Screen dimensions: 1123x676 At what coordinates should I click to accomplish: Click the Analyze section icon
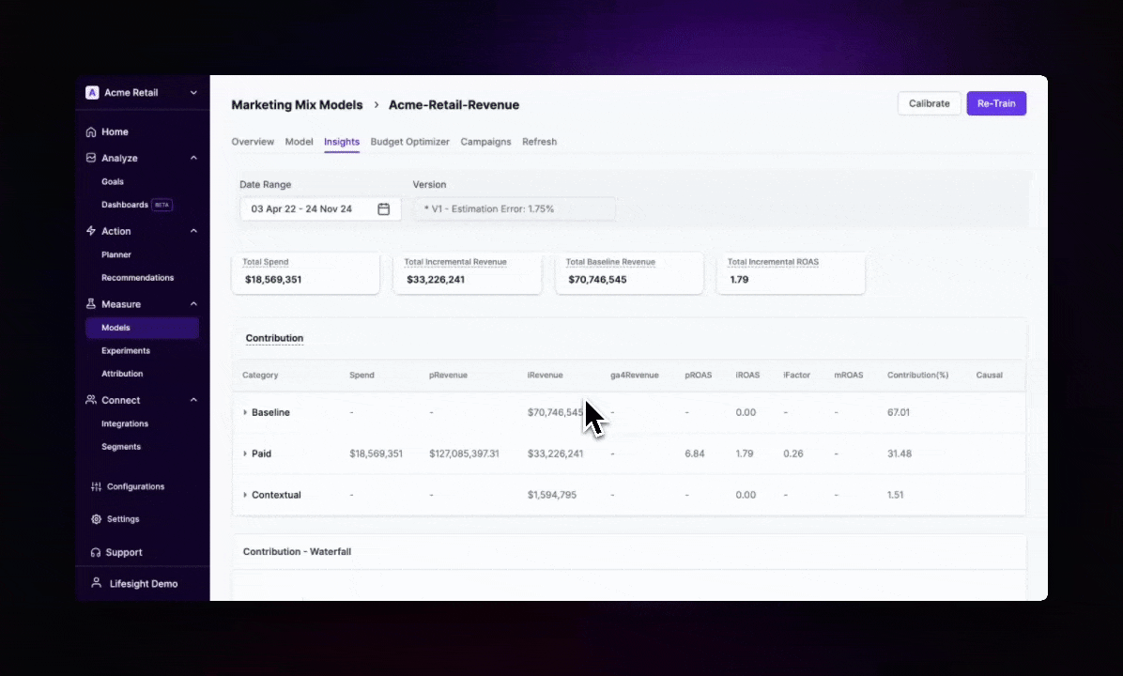[91, 158]
